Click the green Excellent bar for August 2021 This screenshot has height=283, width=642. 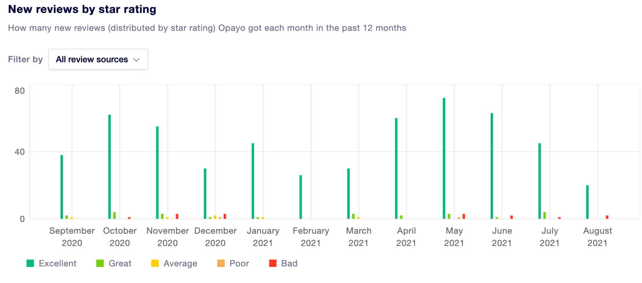pos(588,202)
